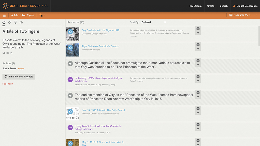Click purple link icon beside 'early 1880's' quote

point(70,80)
